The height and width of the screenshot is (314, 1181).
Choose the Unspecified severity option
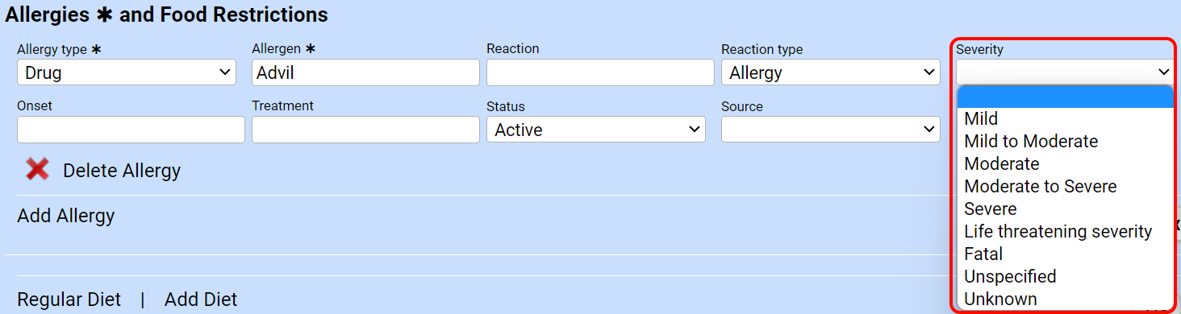[x=1065, y=276]
